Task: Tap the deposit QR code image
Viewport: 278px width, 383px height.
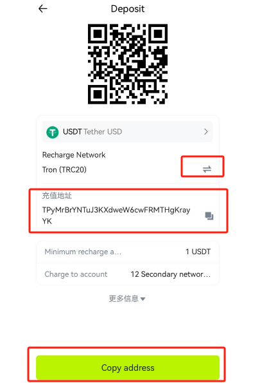Action: [x=128, y=64]
